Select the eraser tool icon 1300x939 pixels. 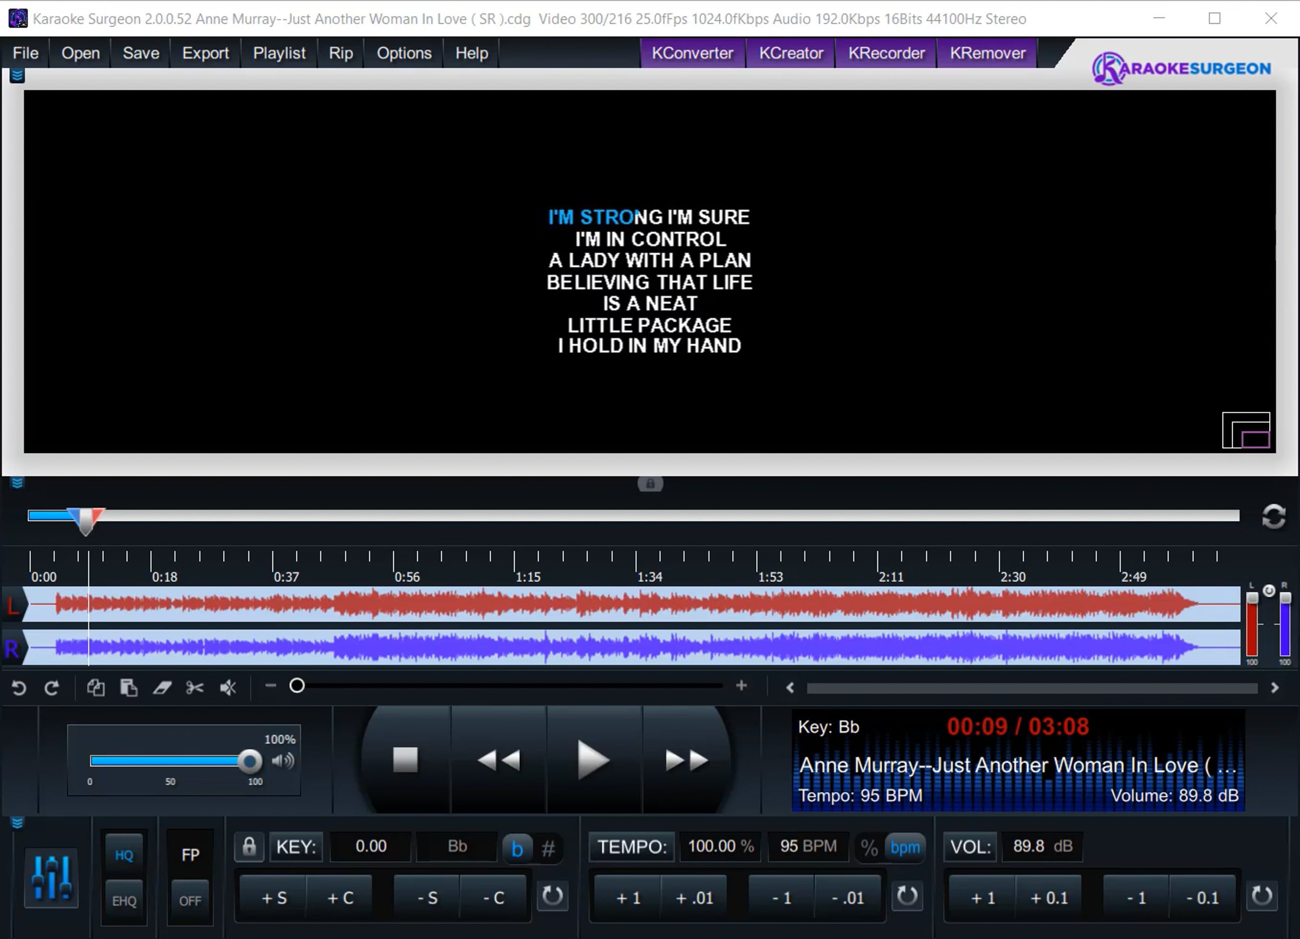tap(162, 687)
